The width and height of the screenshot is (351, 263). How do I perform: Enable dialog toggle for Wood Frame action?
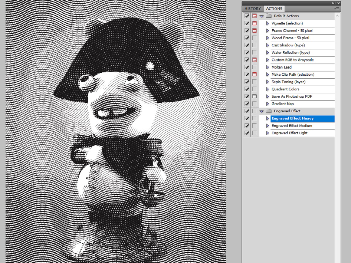[254, 38]
